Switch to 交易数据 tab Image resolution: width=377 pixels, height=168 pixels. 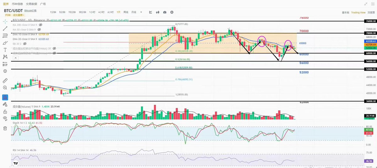click(31, 4)
